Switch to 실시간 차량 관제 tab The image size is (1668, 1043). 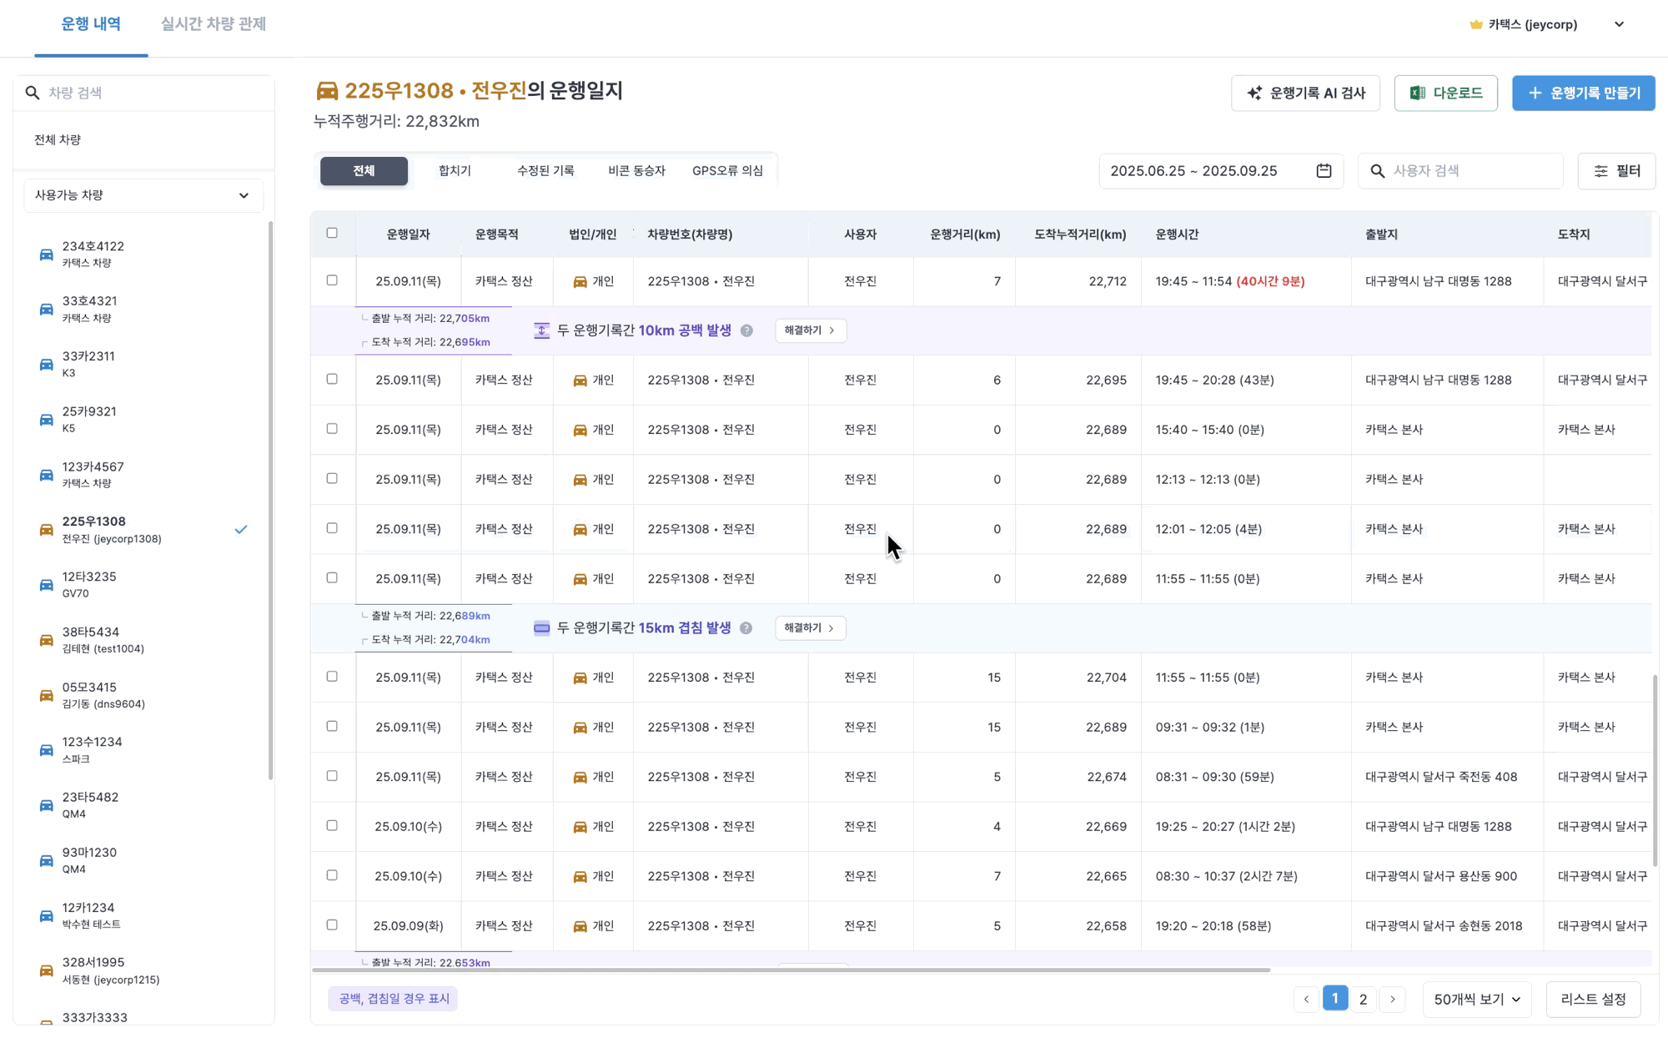pos(214,24)
